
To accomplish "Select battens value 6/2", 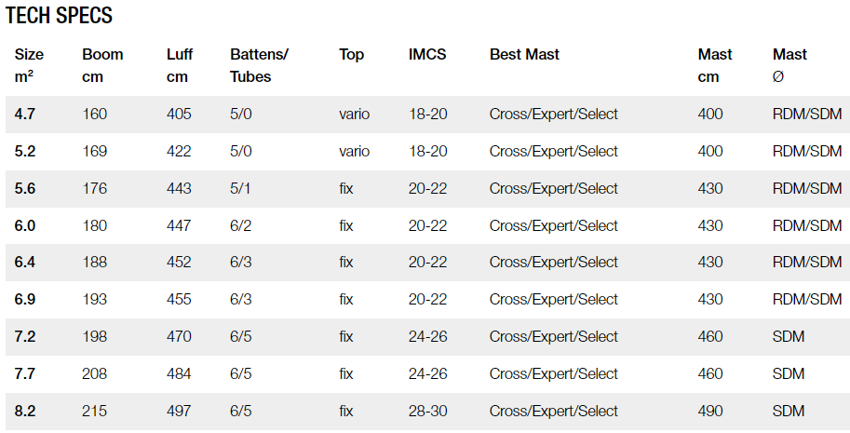I will pos(241,225).
